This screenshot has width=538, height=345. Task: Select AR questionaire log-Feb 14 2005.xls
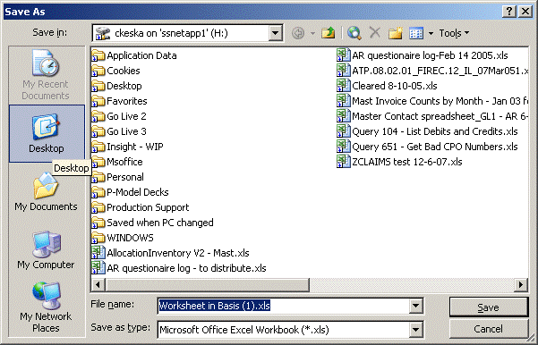[x=423, y=55]
